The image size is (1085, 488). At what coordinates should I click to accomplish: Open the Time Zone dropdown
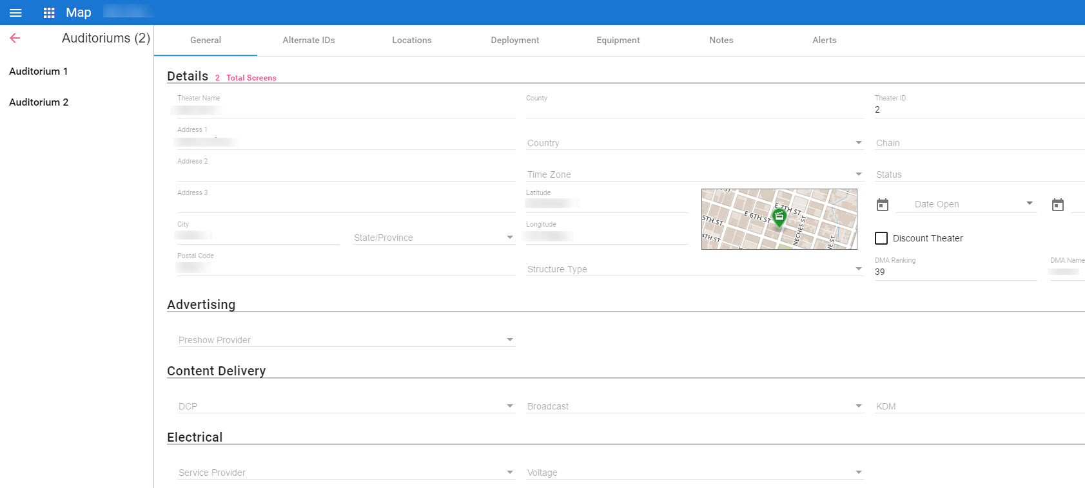point(694,174)
